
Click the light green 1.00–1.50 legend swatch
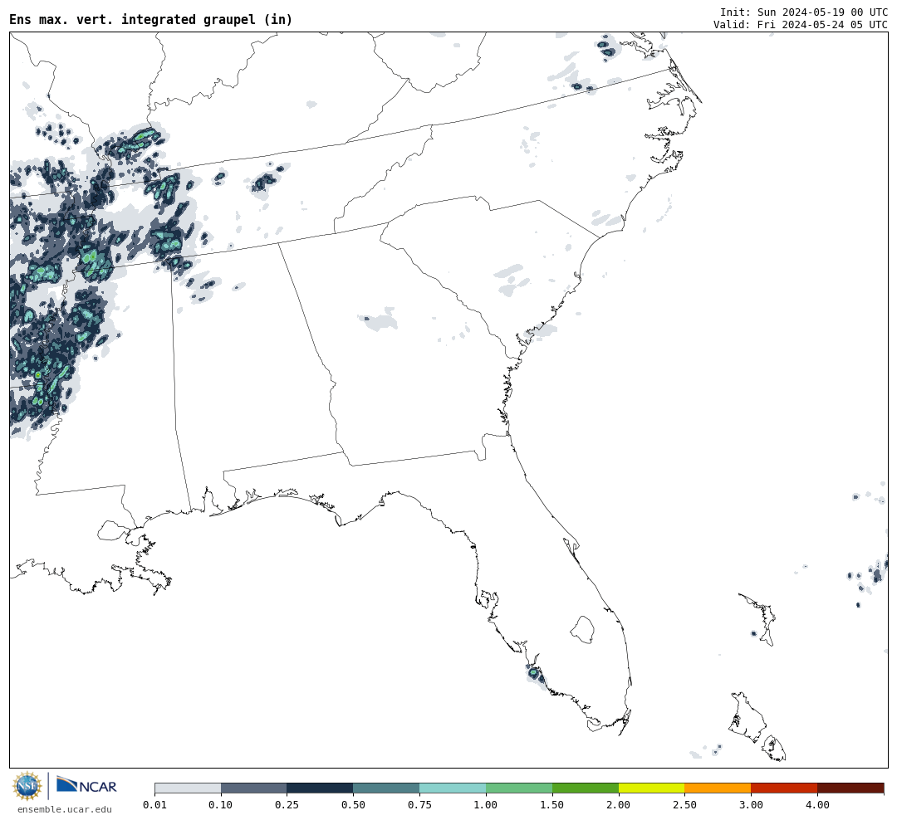(519, 788)
